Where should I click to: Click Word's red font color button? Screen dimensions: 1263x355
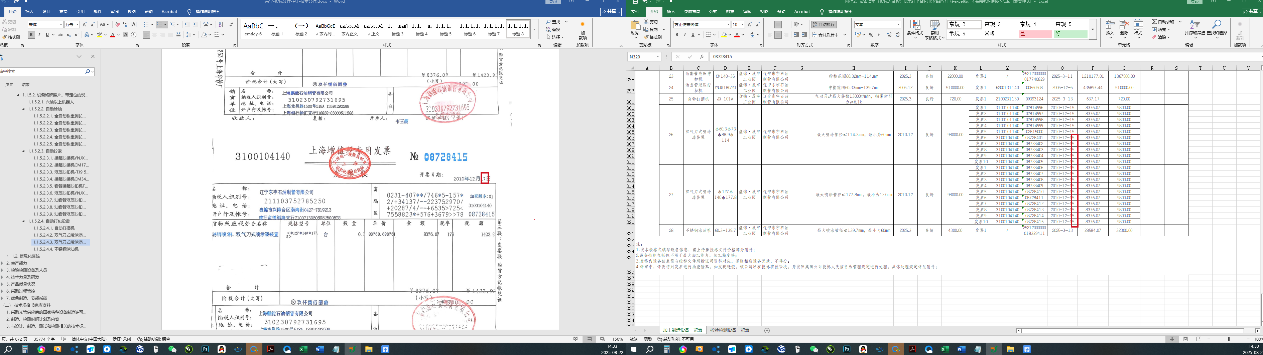(112, 35)
